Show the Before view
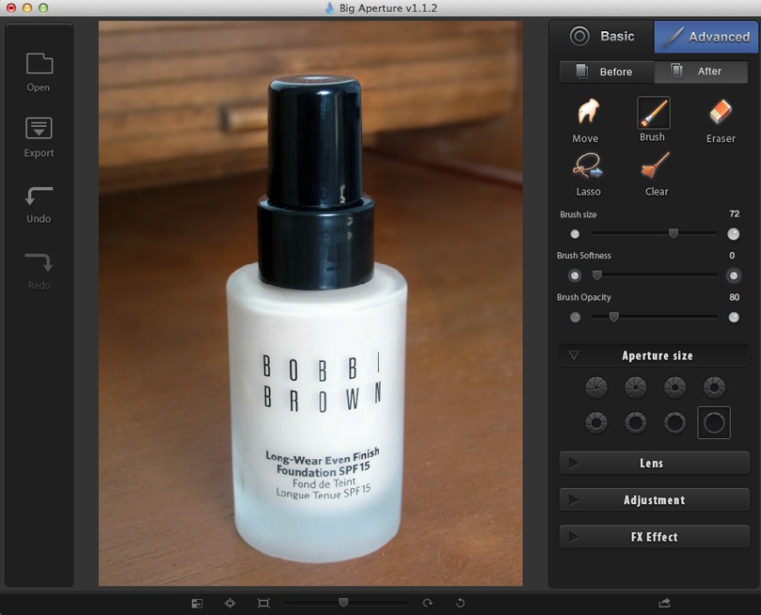Image resolution: width=761 pixels, height=615 pixels. click(x=606, y=71)
